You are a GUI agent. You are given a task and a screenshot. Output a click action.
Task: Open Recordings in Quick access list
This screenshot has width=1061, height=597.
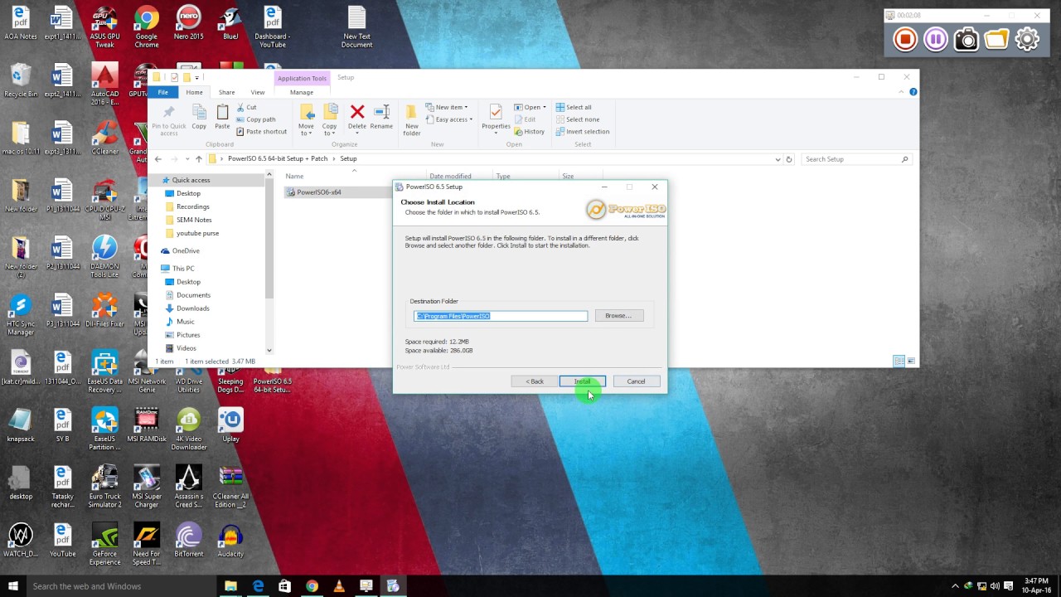[x=192, y=206]
